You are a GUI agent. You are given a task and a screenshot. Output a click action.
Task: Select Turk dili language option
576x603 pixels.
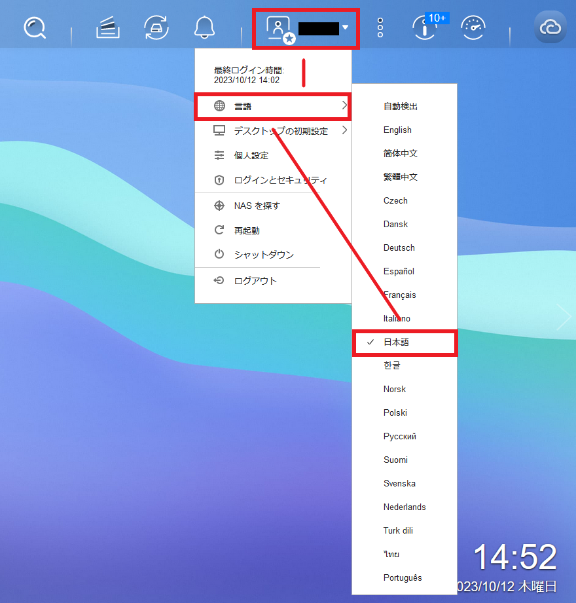405,531
